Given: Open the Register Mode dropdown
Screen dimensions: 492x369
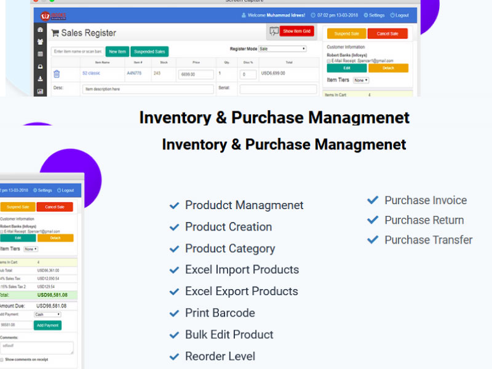Looking at the screenshot, I should tap(282, 49).
